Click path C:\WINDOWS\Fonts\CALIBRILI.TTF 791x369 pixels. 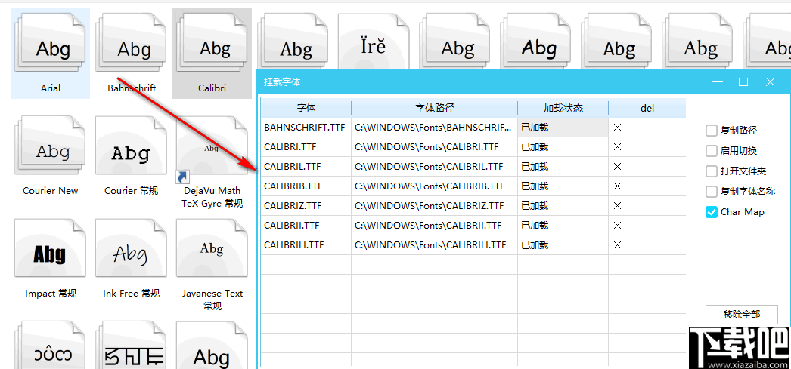(435, 245)
